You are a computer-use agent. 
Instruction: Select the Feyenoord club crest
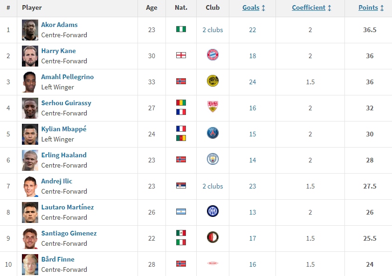pyautogui.click(x=213, y=237)
